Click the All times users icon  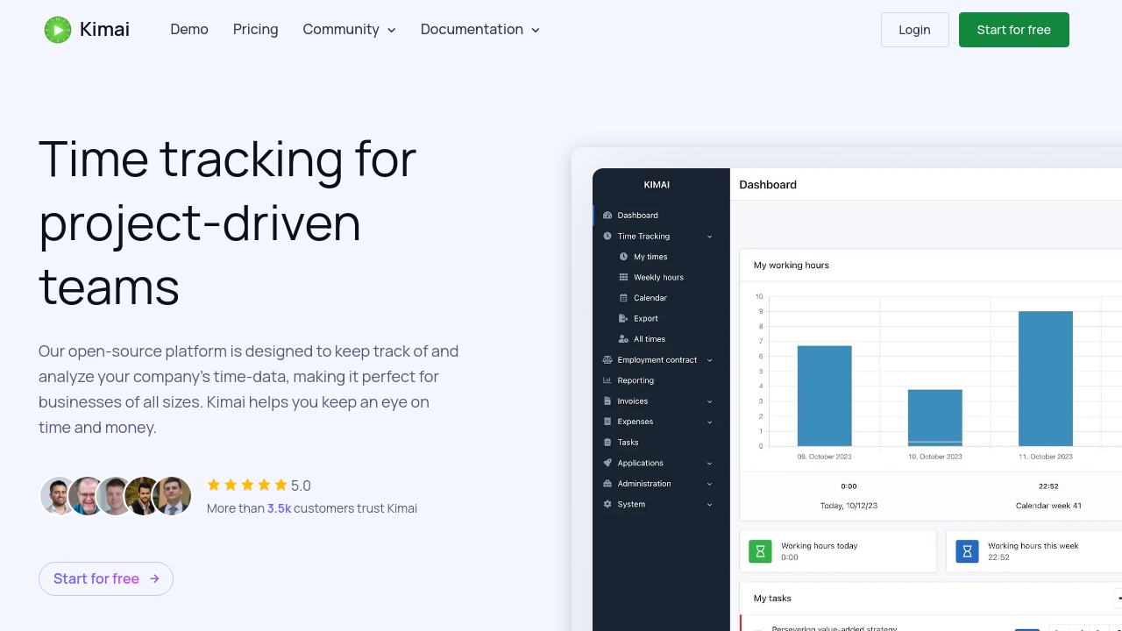(623, 339)
